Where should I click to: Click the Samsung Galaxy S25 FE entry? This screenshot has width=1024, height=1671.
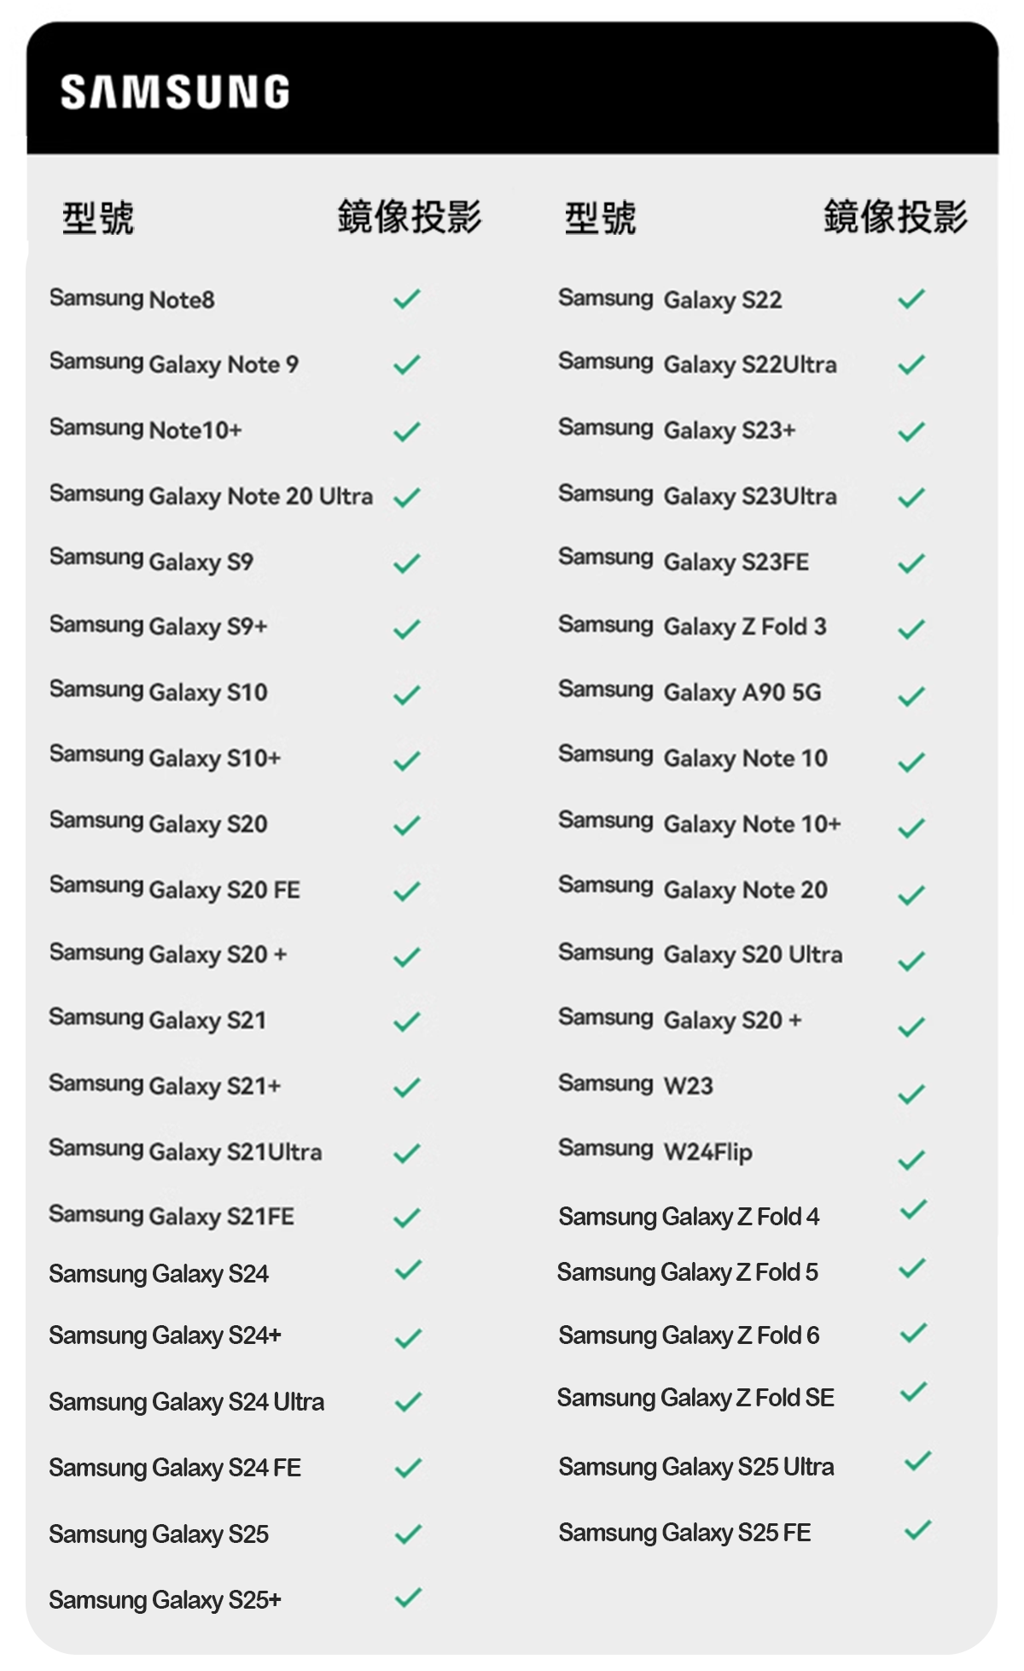(684, 1533)
